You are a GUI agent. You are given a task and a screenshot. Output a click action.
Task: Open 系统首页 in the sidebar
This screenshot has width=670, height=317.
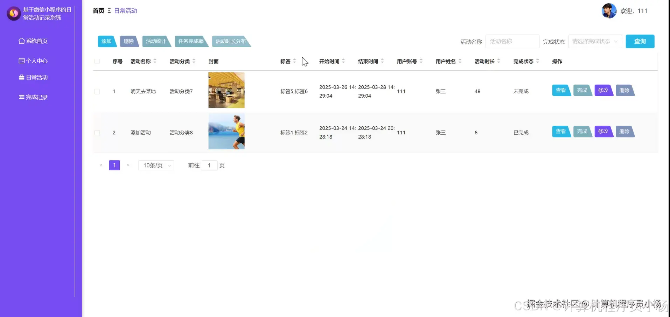[x=33, y=41]
